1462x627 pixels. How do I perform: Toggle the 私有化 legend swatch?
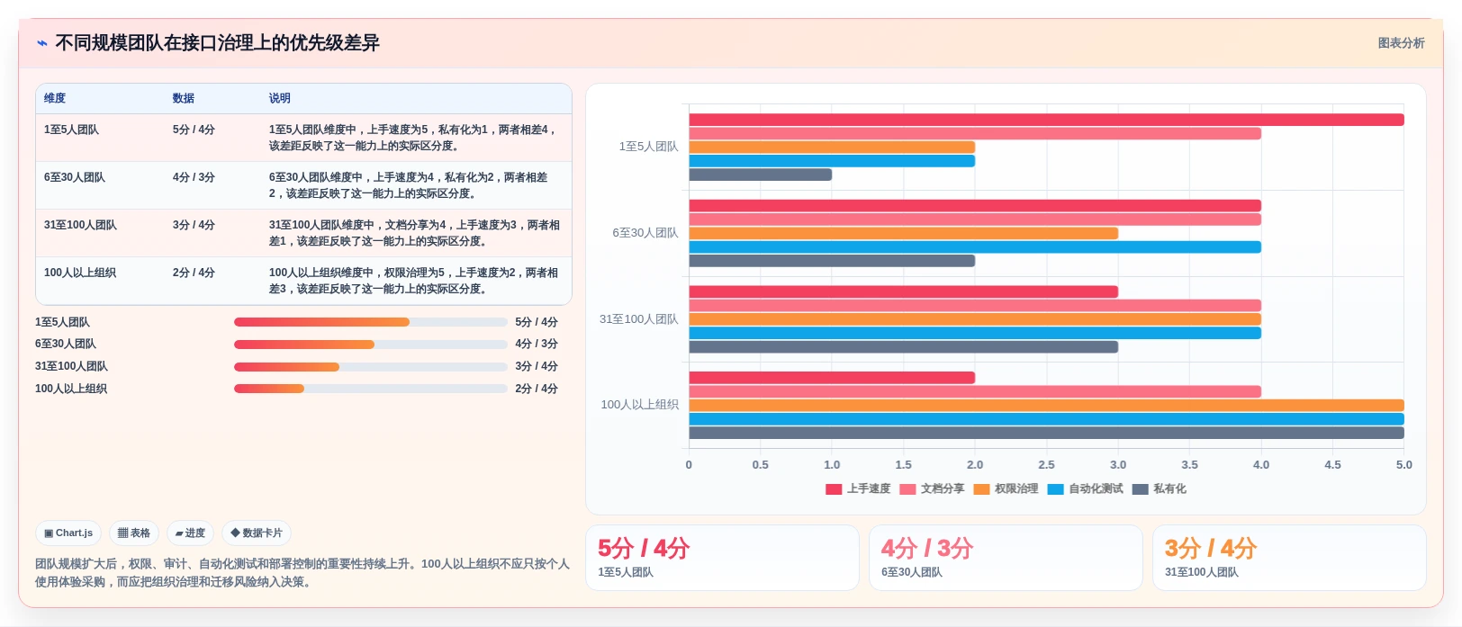click(x=1140, y=489)
